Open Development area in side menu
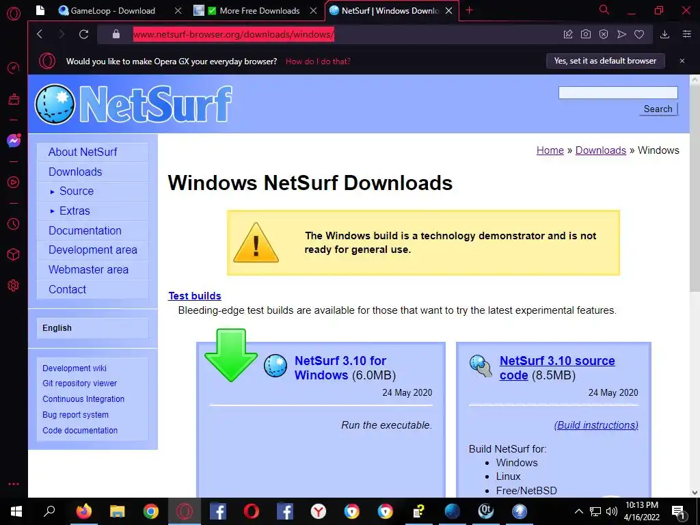This screenshot has width=700, height=525. (x=92, y=250)
